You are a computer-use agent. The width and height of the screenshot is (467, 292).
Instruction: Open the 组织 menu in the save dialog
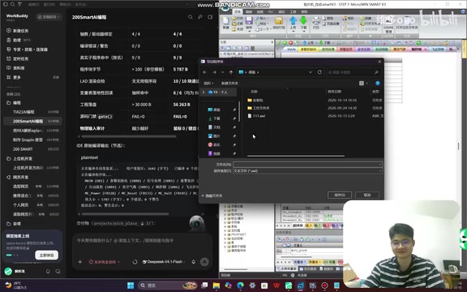pyautogui.click(x=208, y=83)
